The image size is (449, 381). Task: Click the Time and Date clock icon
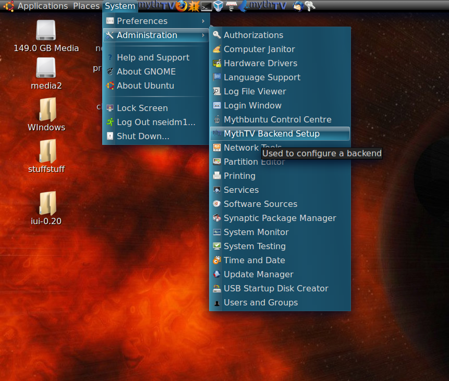[x=217, y=260]
